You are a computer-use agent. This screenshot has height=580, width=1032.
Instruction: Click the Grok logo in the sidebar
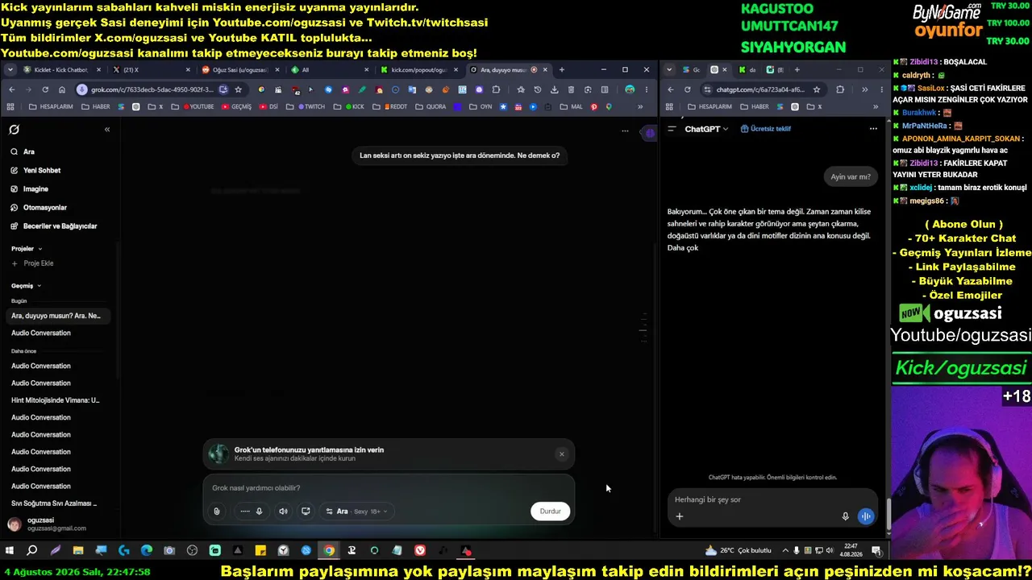pyautogui.click(x=14, y=129)
